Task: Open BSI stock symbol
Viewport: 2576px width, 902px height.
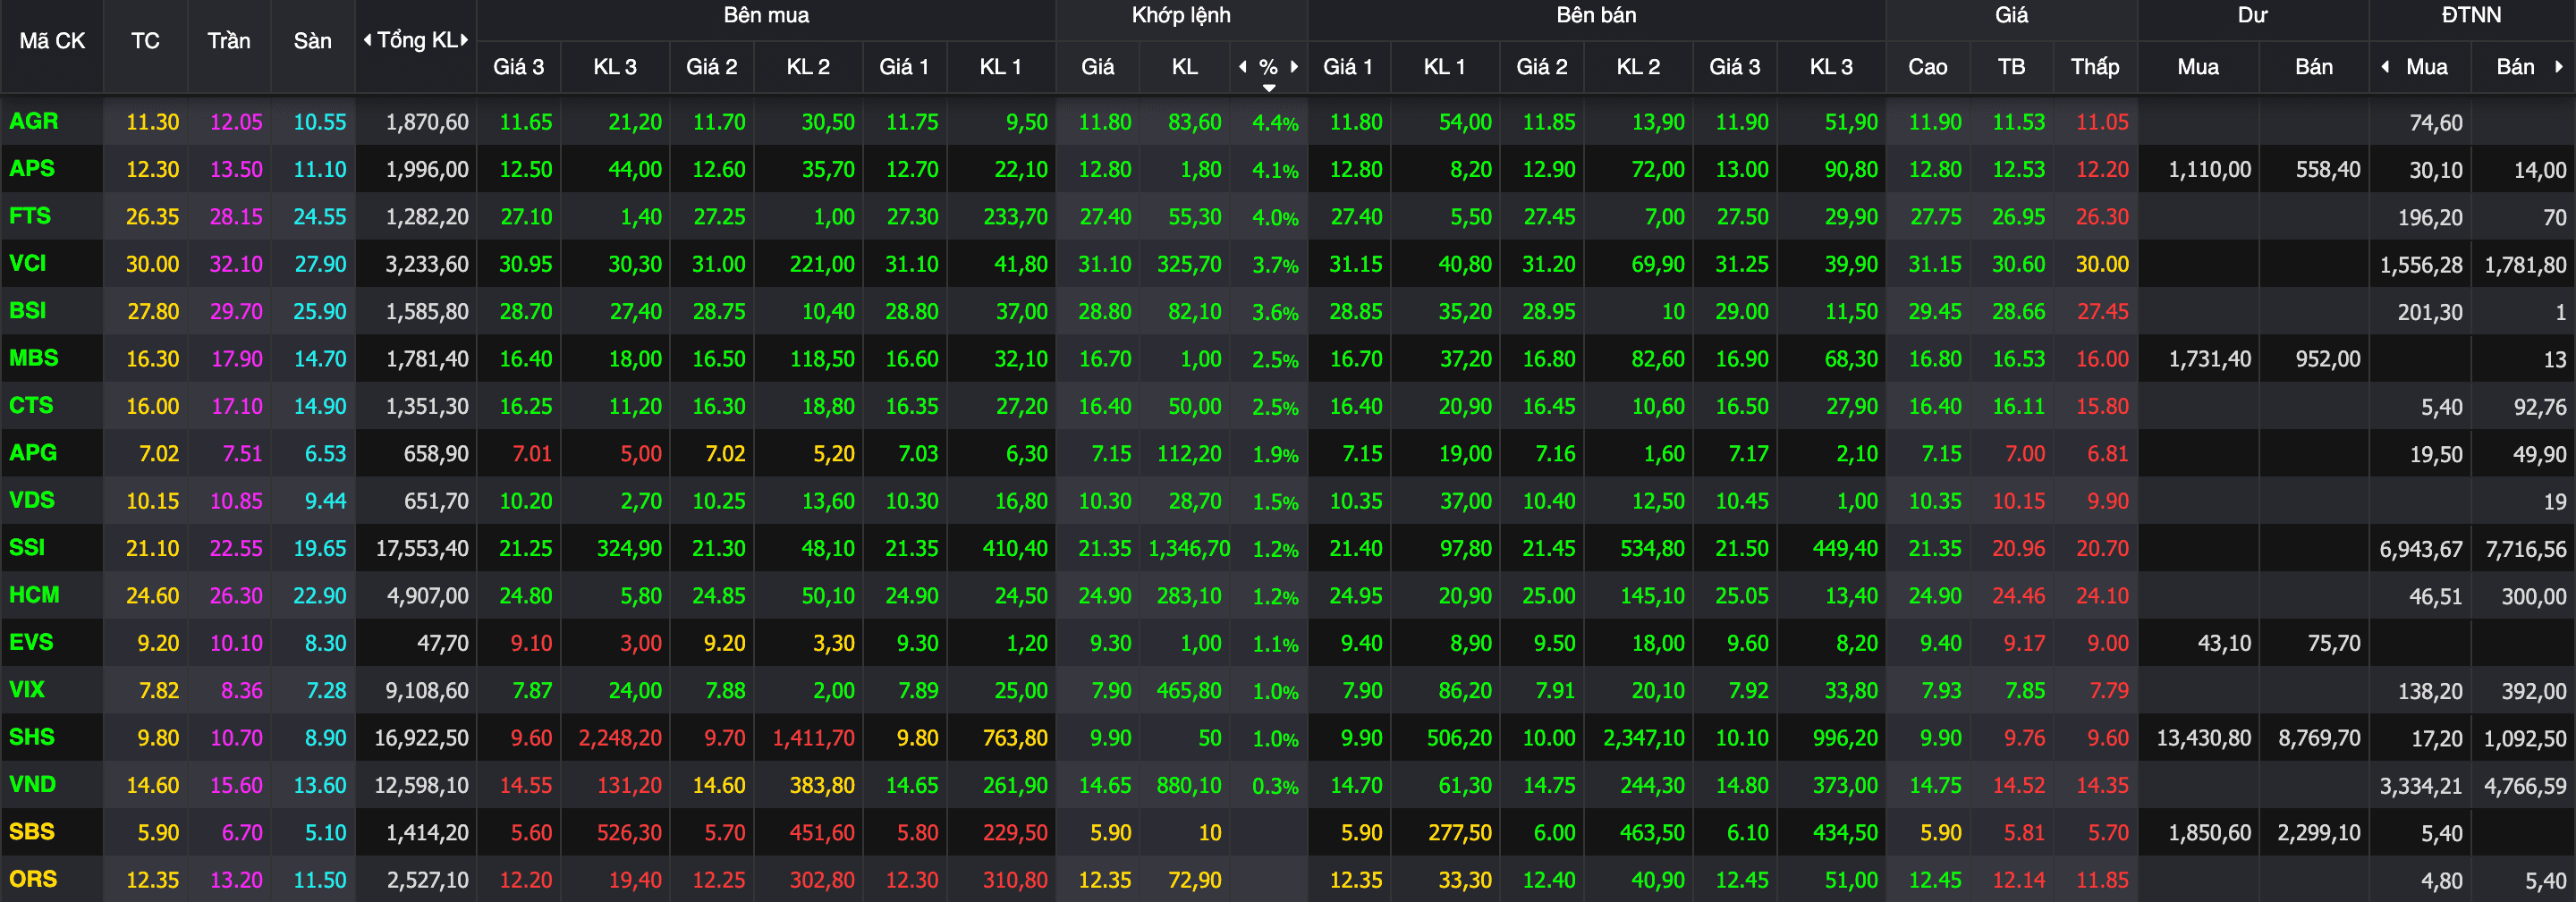Action: click(x=28, y=310)
